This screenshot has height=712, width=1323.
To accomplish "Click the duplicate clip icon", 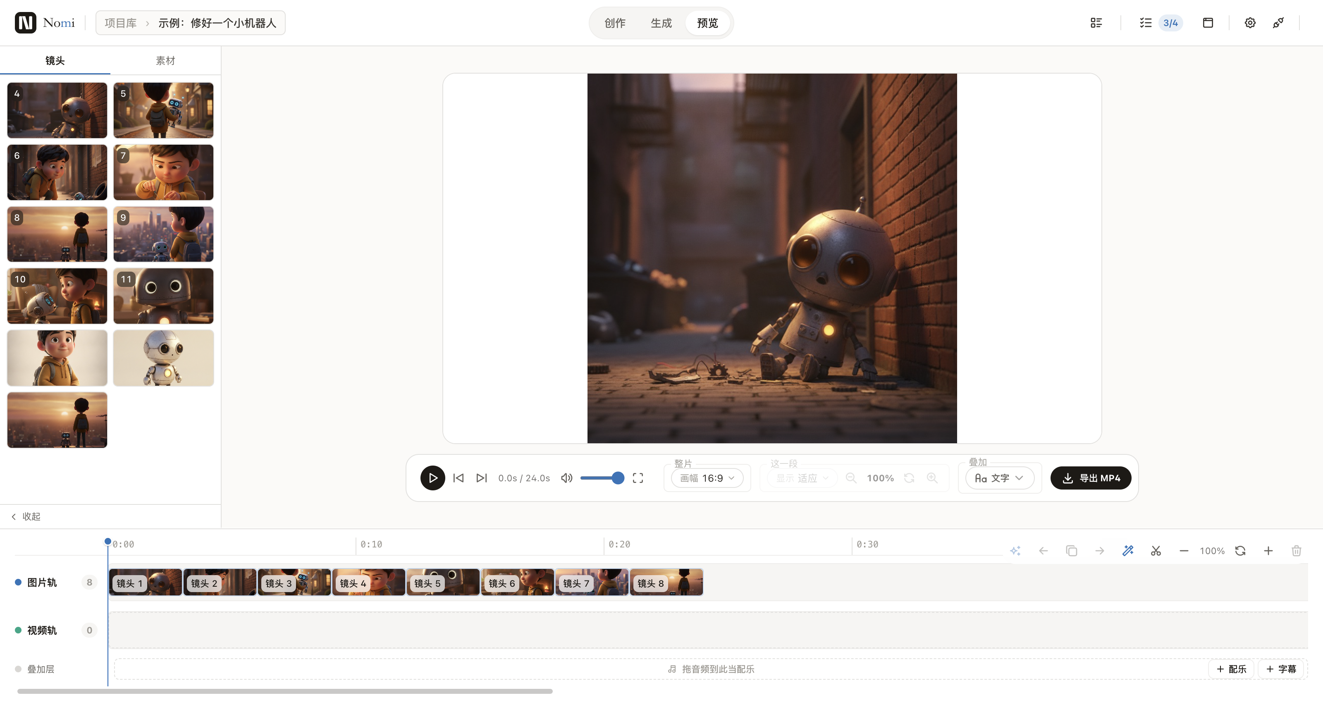I will (x=1071, y=551).
